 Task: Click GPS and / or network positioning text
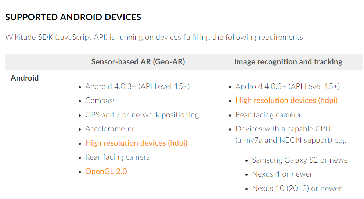(x=142, y=115)
